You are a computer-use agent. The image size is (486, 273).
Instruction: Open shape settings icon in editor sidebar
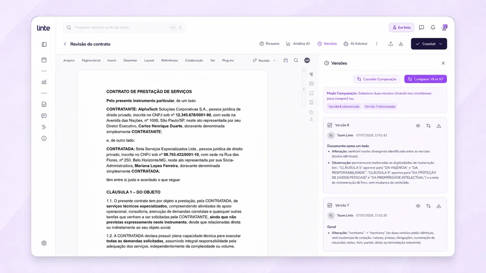[311, 112]
